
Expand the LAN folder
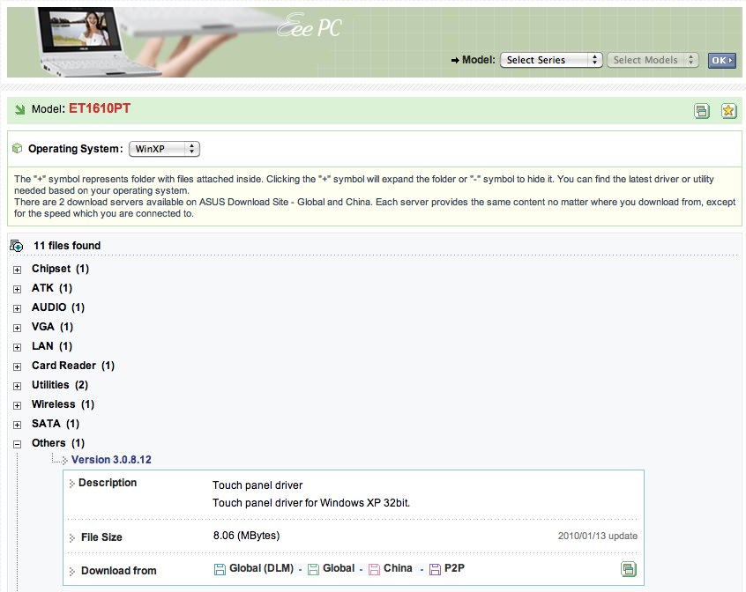pos(17,347)
